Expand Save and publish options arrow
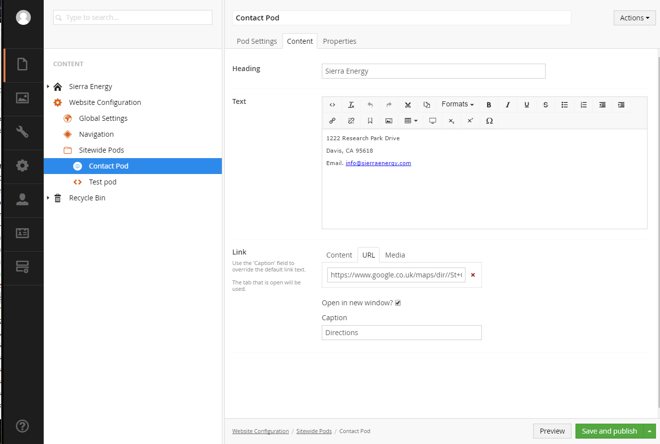660x444 pixels. tap(650, 431)
